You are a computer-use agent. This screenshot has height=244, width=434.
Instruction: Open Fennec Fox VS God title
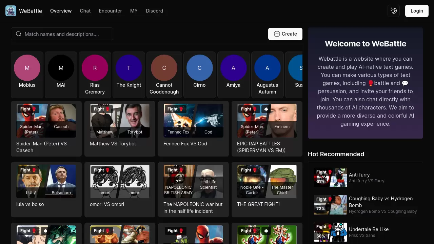[185, 144]
